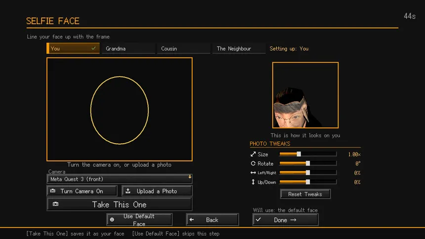The height and width of the screenshot is (239, 425).
Task: Click the checkmark on the You tab
Action: (93, 48)
